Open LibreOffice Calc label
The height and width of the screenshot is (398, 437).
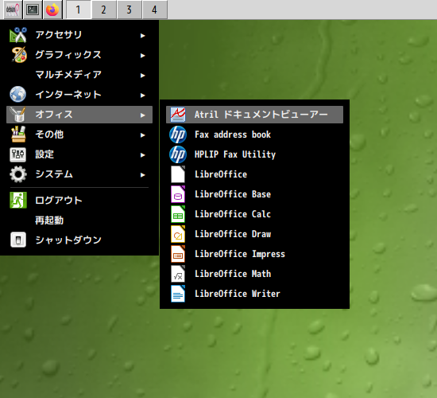[233, 214]
